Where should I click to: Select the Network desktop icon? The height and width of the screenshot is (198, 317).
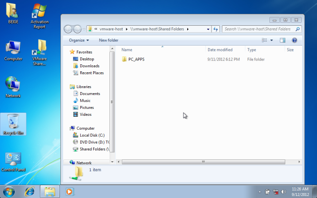[13, 87]
